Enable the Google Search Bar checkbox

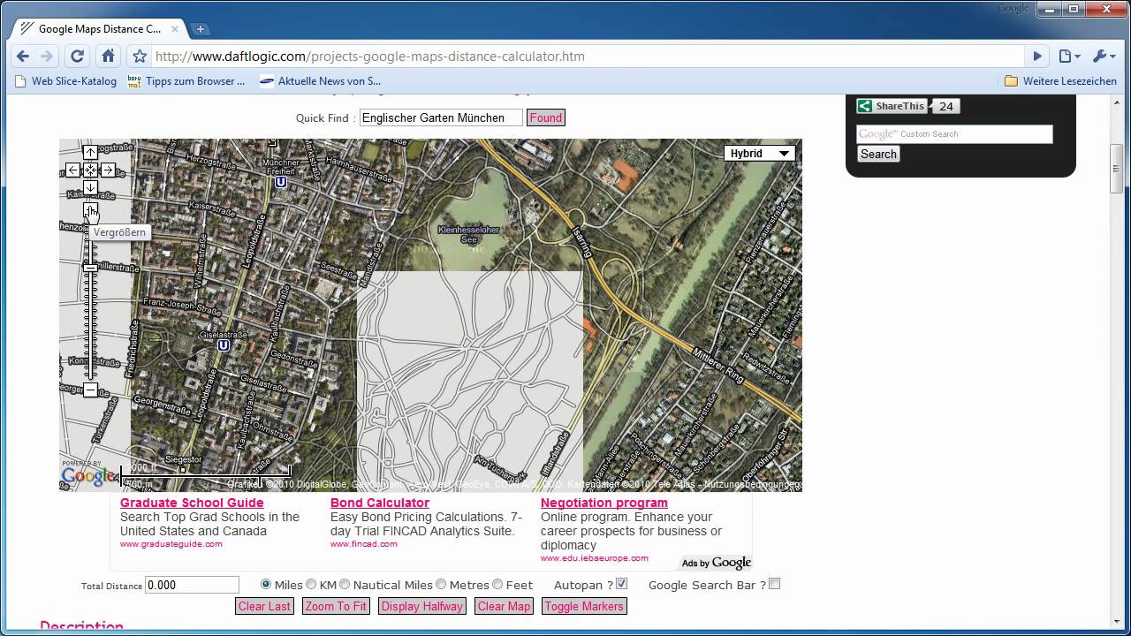[x=774, y=584]
